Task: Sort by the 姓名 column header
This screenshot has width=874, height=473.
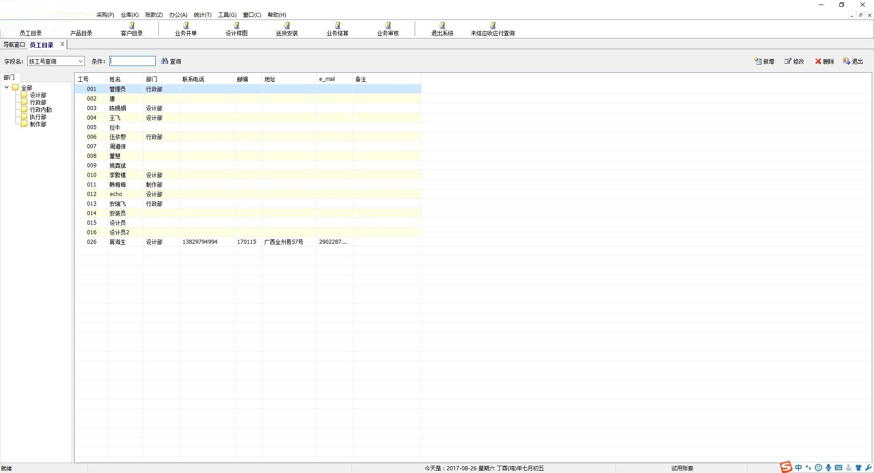Action: click(x=125, y=79)
